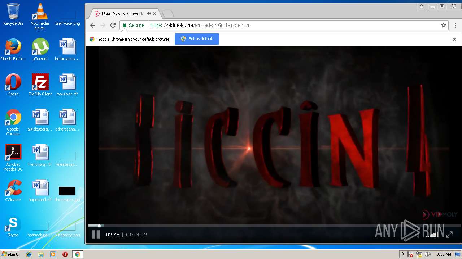Go back in Chrome
This screenshot has width=462, height=259.
(93, 25)
